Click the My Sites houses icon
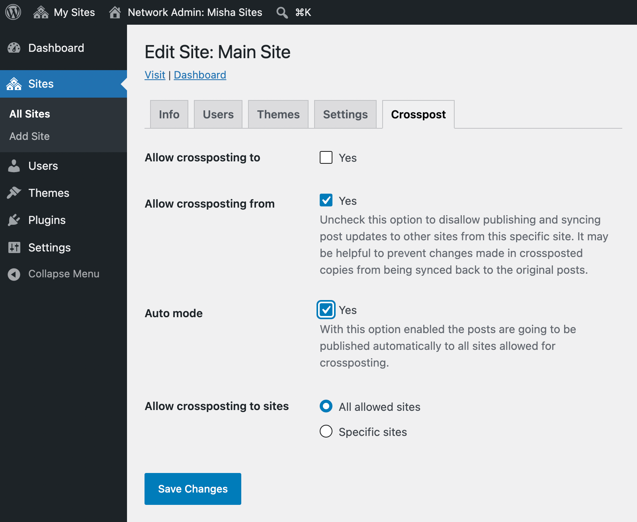The image size is (637, 522). pos(41,12)
